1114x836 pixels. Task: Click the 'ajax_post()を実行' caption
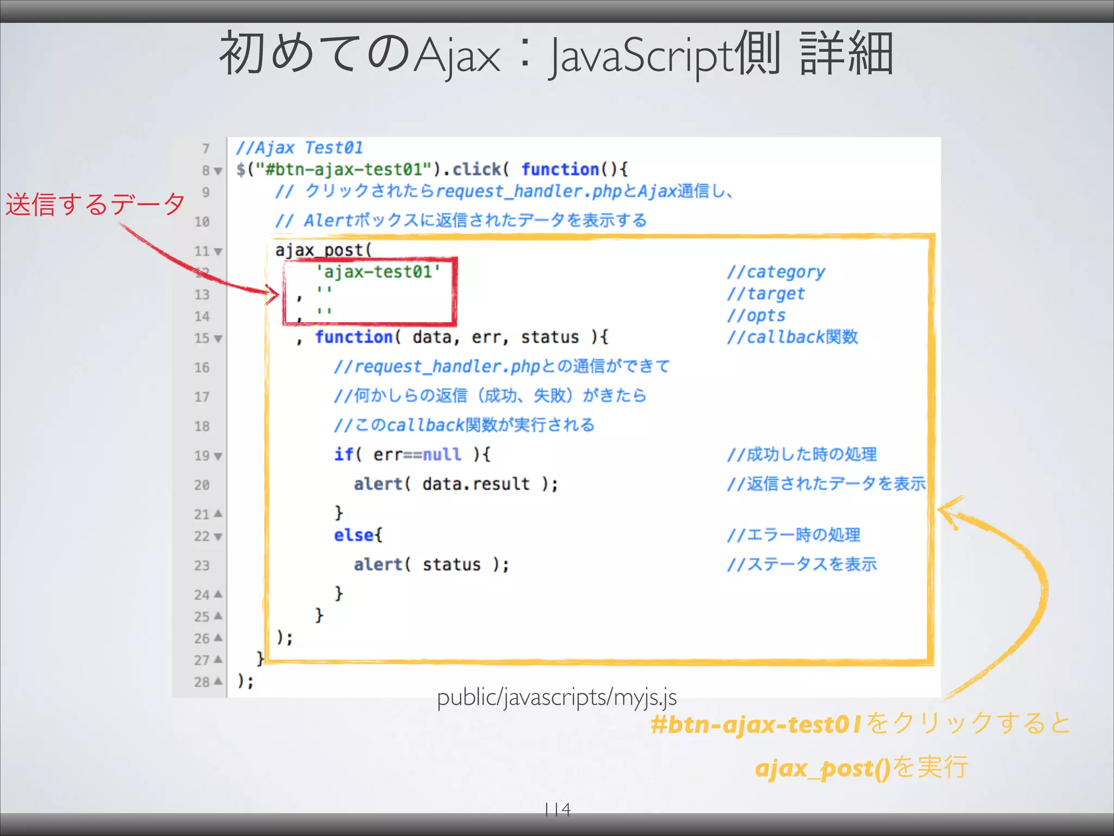(862, 767)
